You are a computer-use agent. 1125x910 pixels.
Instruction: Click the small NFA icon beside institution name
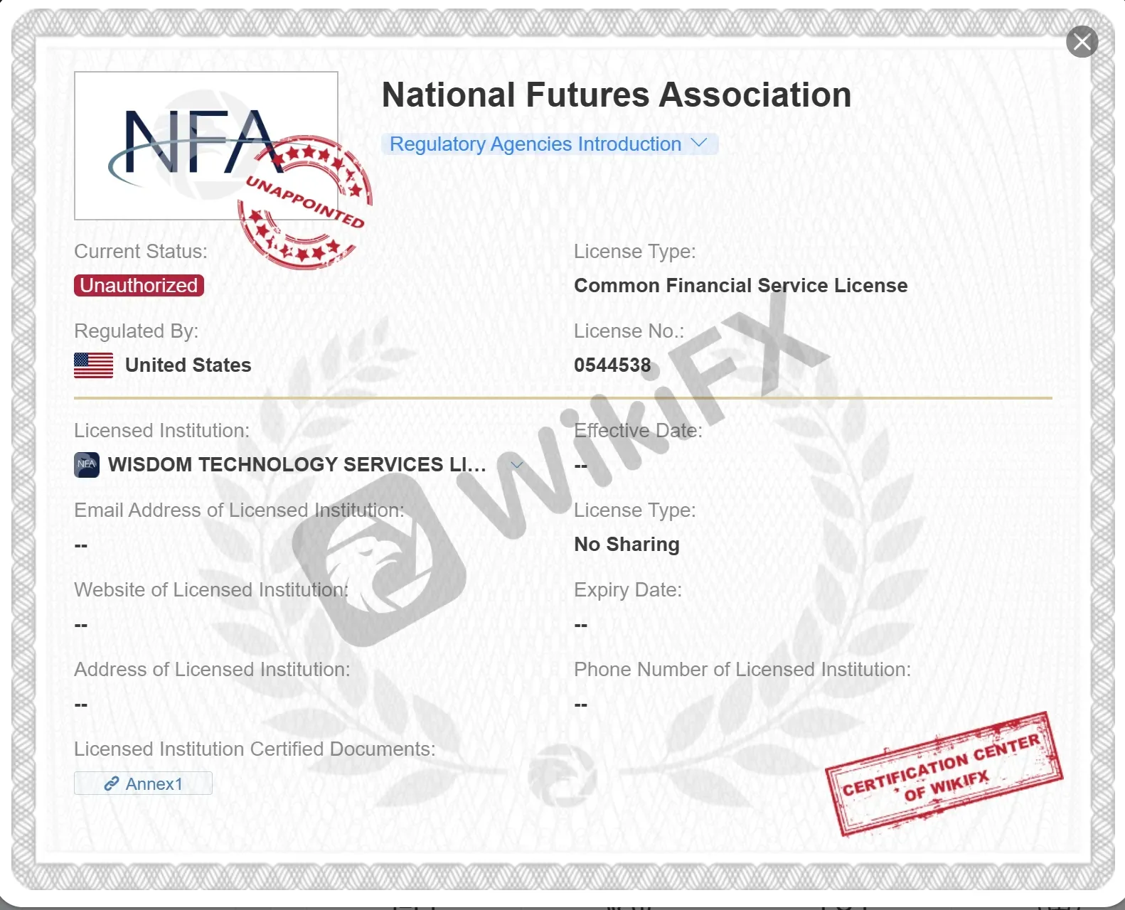87,465
